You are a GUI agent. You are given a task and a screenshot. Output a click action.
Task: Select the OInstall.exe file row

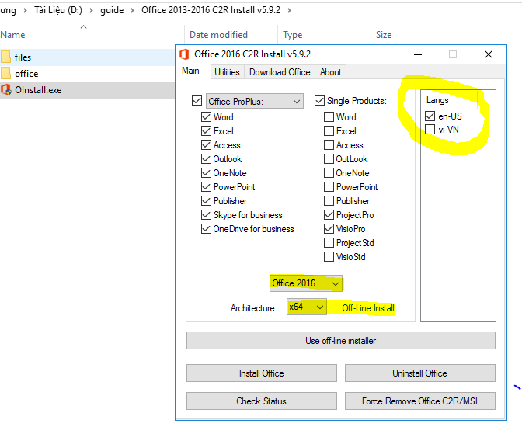pos(87,90)
